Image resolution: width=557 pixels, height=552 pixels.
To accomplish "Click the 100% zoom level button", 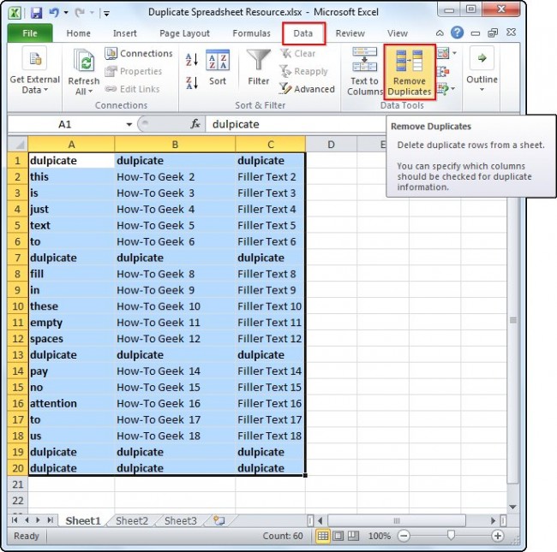I will click(379, 536).
